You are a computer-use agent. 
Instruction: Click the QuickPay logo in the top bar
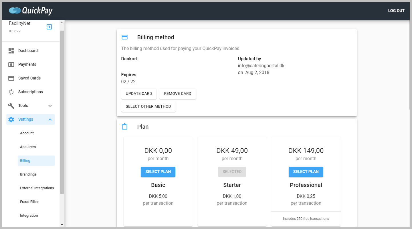[x=30, y=11]
